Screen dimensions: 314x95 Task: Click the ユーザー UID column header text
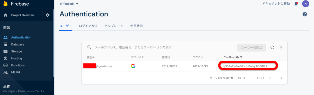pos(231,57)
